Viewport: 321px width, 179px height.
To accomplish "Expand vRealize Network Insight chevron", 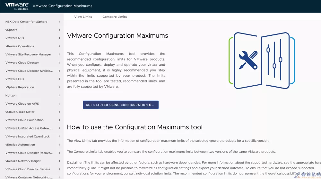I will (x=59, y=161).
